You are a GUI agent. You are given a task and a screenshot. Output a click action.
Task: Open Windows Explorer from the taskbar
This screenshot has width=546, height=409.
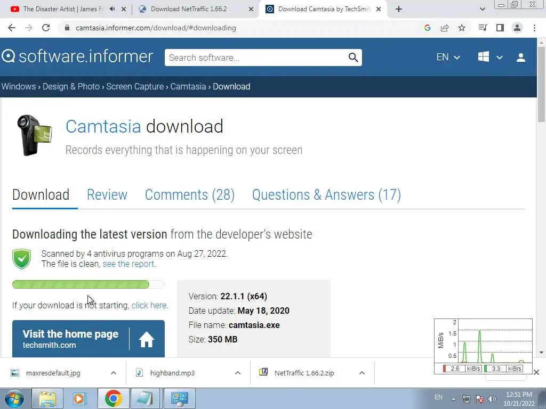(47, 398)
